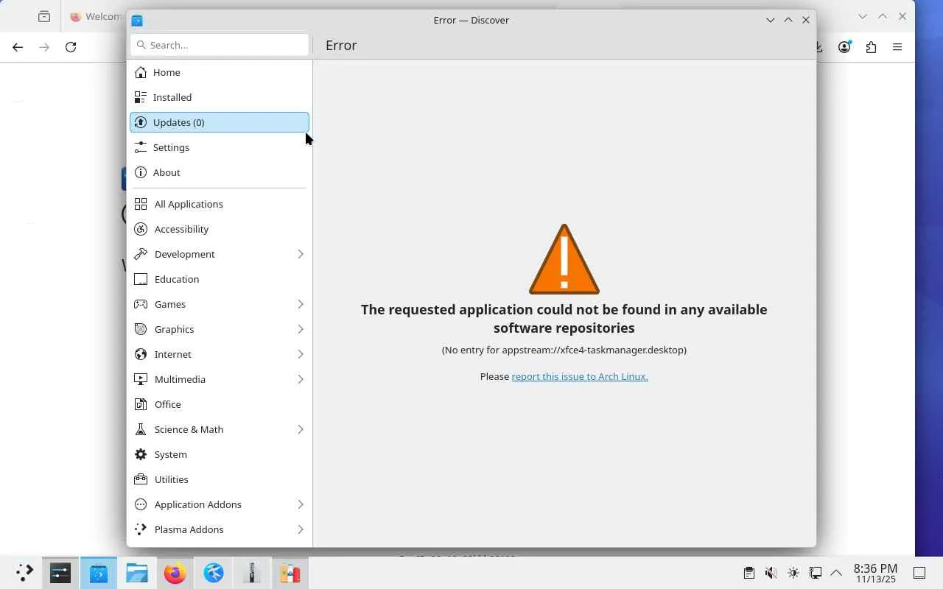Click the Office document icon
943x589 pixels.
141,404
